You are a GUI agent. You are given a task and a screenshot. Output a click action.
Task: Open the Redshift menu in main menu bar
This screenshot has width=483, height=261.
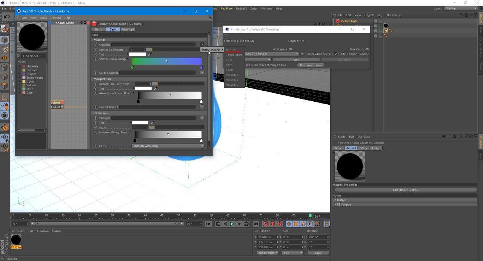(241, 8)
